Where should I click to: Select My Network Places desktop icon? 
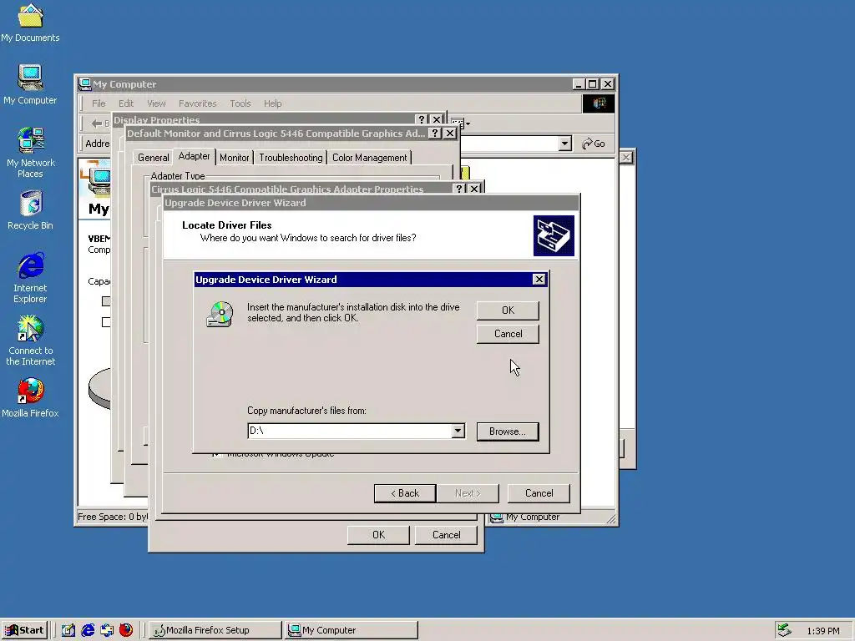pyautogui.click(x=30, y=152)
